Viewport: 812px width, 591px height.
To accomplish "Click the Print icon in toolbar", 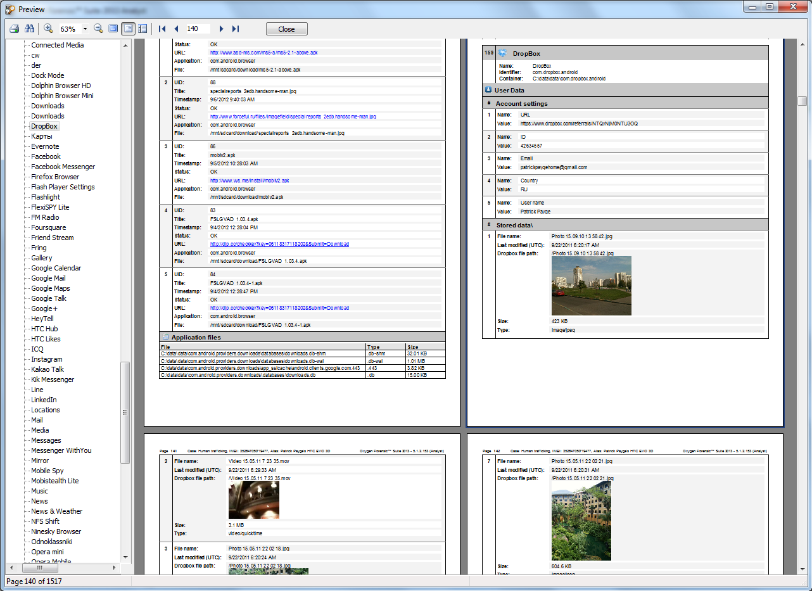I will 14,29.
